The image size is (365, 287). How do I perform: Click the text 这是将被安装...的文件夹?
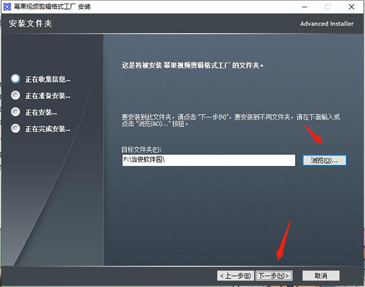192,65
